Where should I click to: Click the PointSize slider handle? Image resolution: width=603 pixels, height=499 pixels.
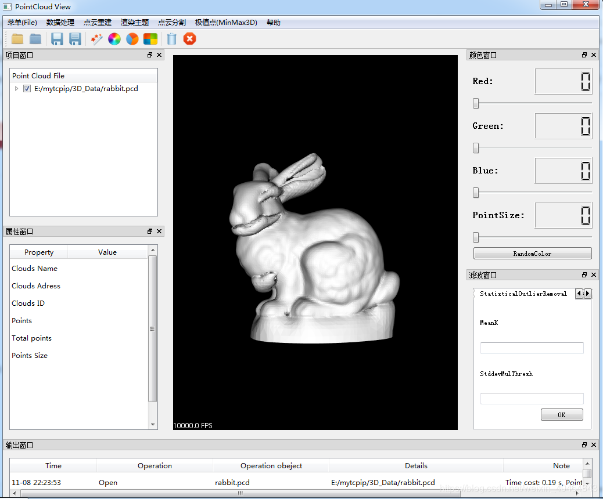coord(476,237)
